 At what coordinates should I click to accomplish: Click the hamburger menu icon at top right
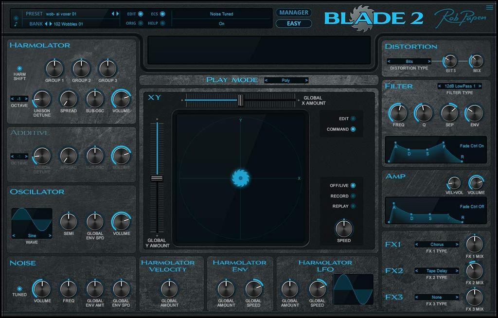coord(489,7)
